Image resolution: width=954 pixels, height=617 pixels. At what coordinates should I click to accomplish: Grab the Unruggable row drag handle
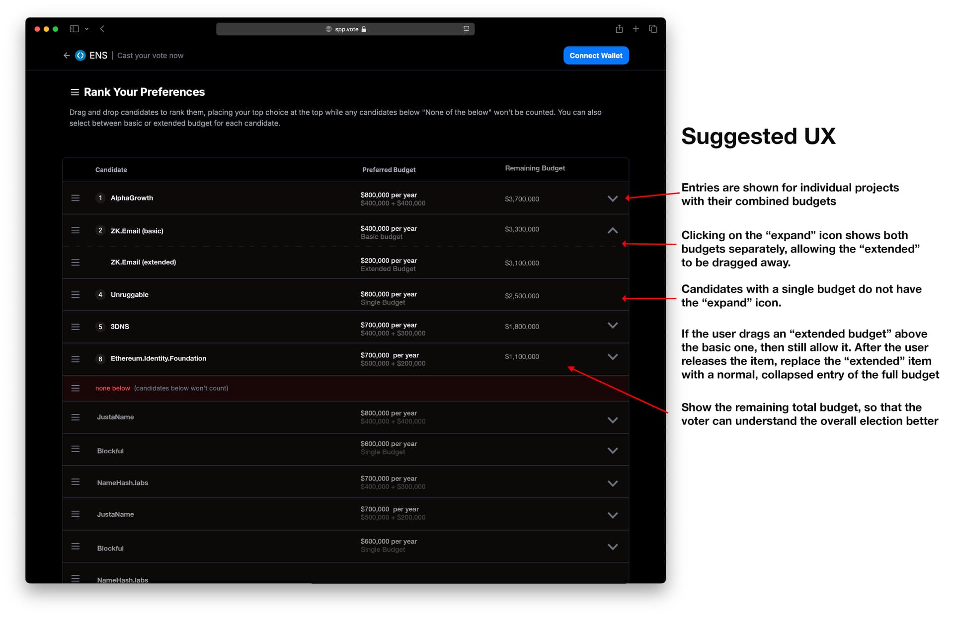76,295
